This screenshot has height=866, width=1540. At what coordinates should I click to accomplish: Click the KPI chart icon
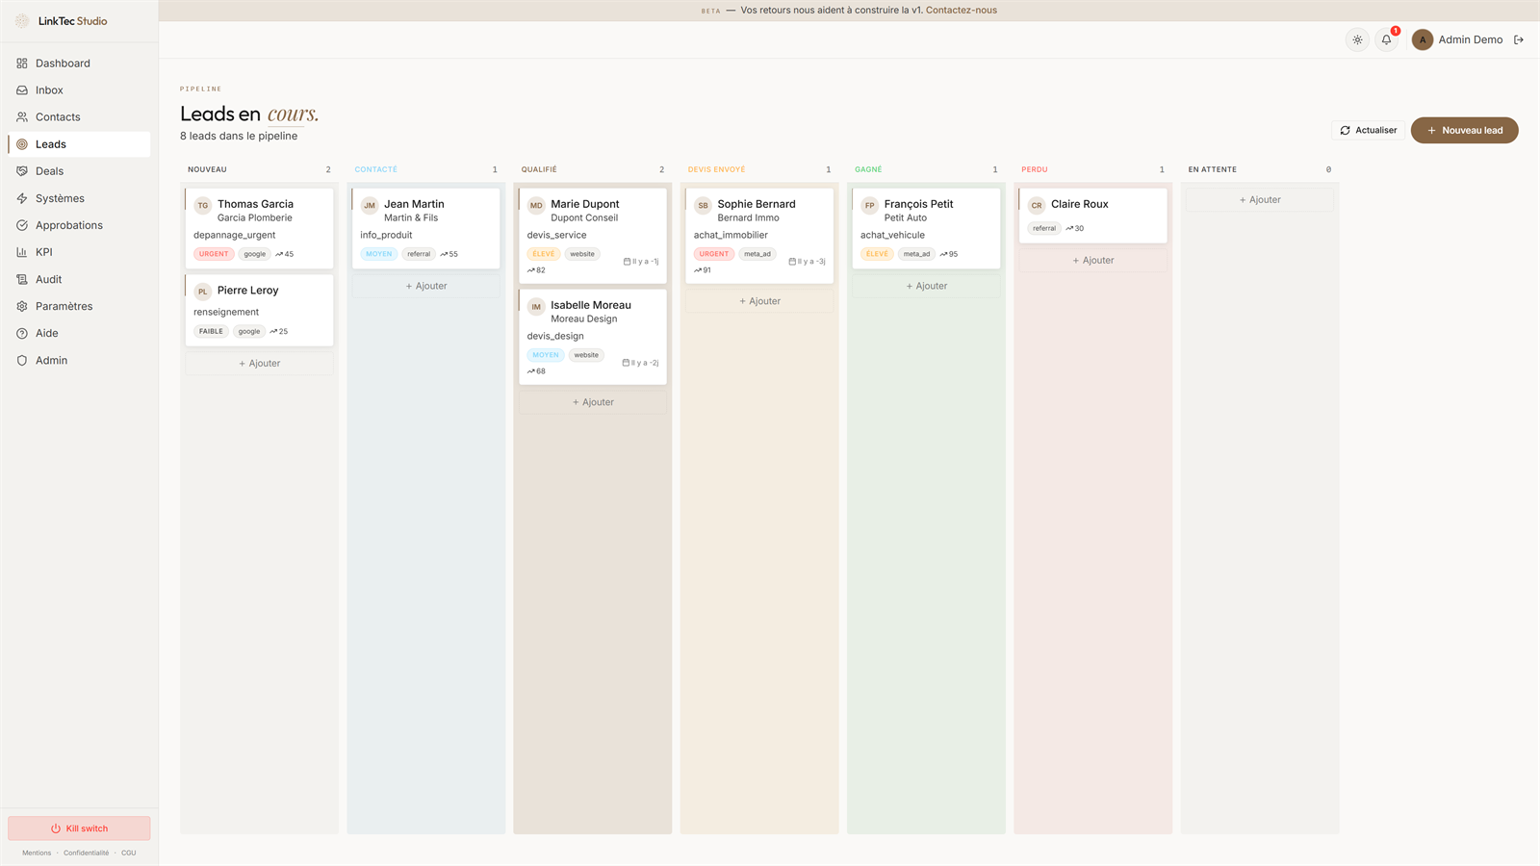(x=22, y=252)
